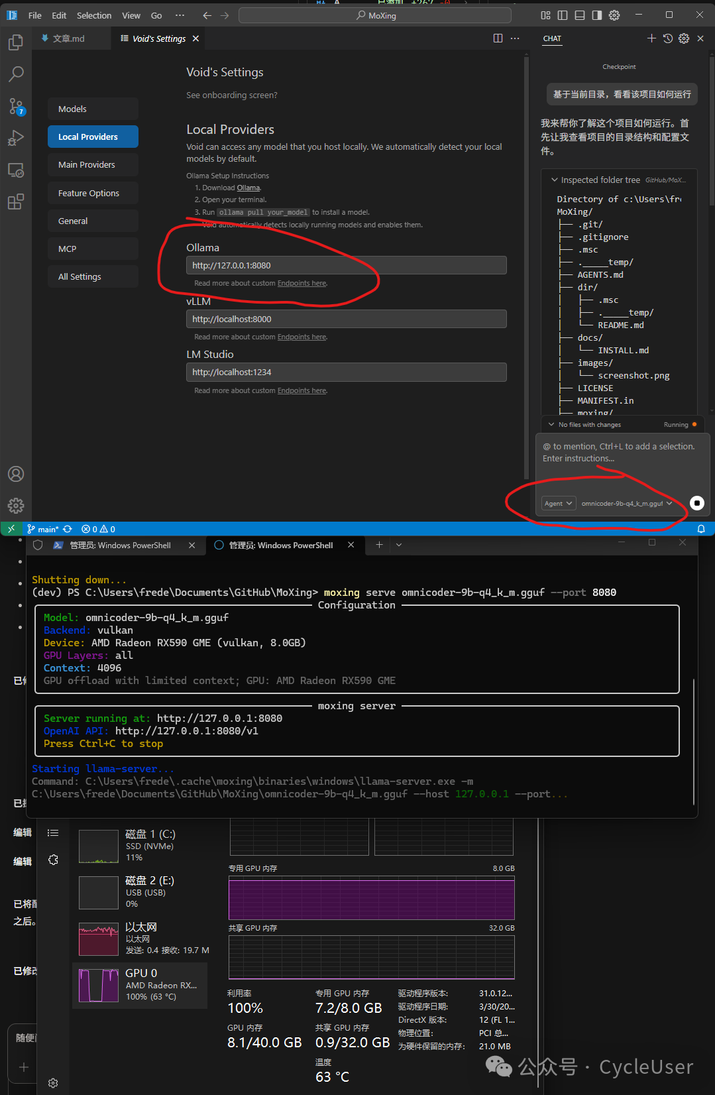Open Endpoints here link under Ollama
The image size is (715, 1095).
pyautogui.click(x=302, y=283)
